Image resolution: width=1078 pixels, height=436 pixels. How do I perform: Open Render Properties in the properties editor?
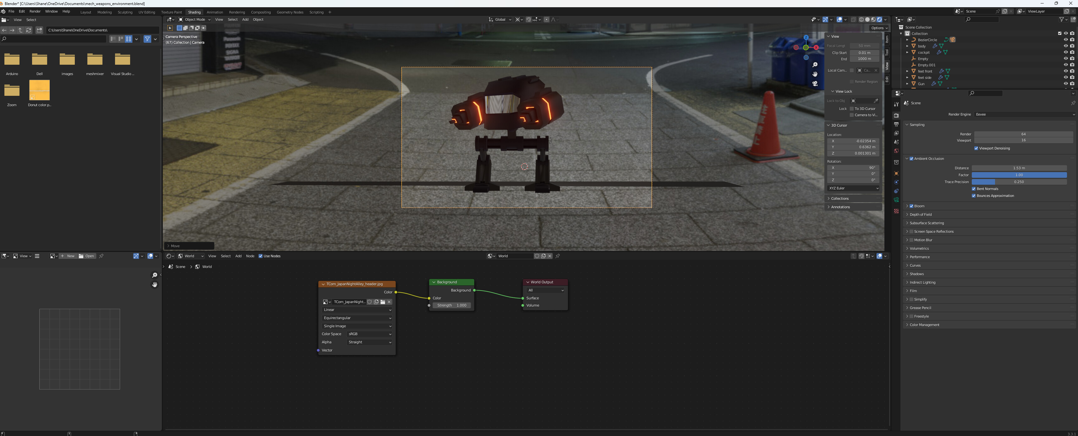896,116
